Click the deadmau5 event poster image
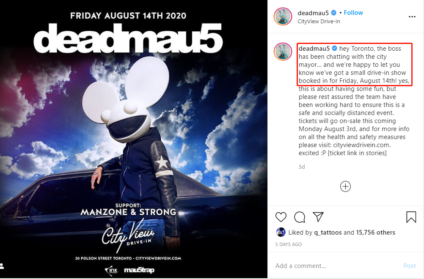The width and height of the screenshot is (424, 279). (x=134, y=139)
